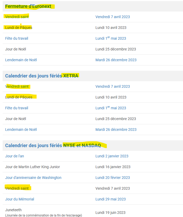Screen dimensions: 183x217
Task: Click the 'Journée de la commémoration' note
Action: click(x=44, y=215)
